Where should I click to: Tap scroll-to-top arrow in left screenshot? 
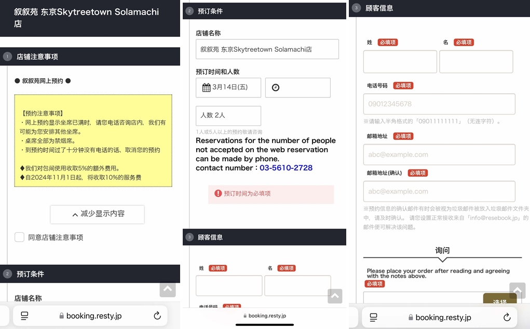point(168,289)
